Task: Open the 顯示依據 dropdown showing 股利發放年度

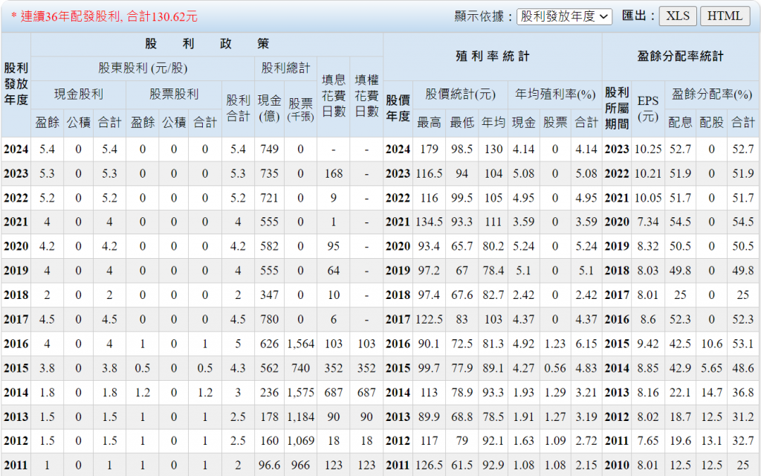Action: click(x=564, y=16)
